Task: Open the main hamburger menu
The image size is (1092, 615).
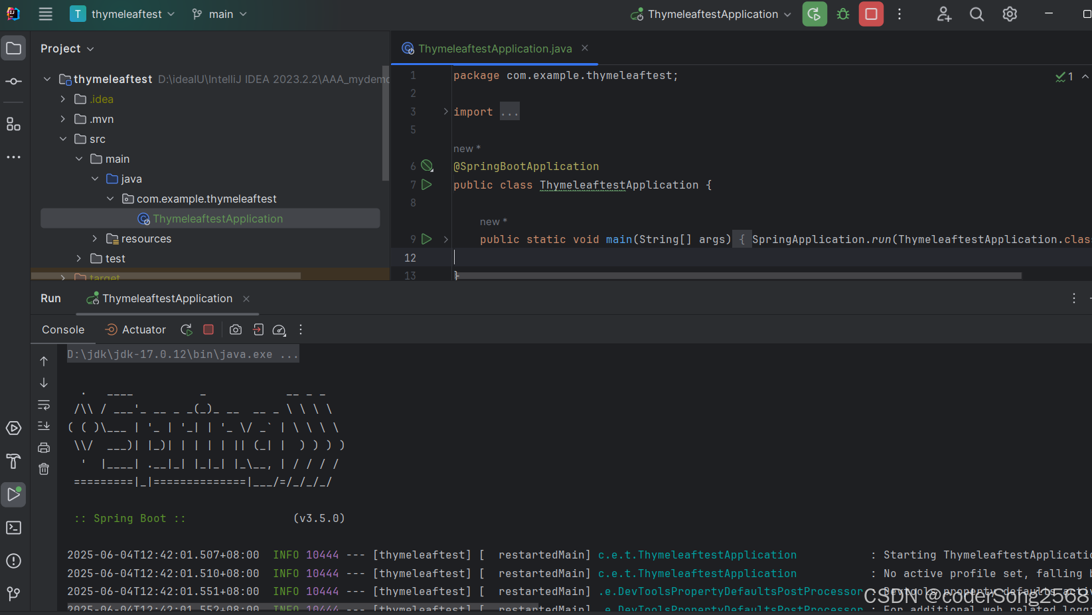Action: [45, 14]
